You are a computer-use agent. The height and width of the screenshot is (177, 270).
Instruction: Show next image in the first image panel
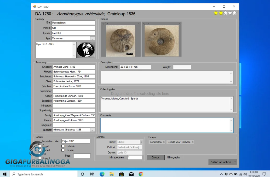pos(107,24)
